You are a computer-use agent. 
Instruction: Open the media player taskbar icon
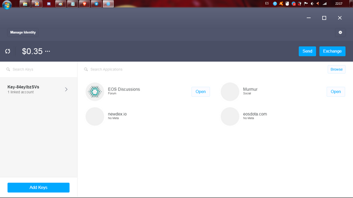37,4
